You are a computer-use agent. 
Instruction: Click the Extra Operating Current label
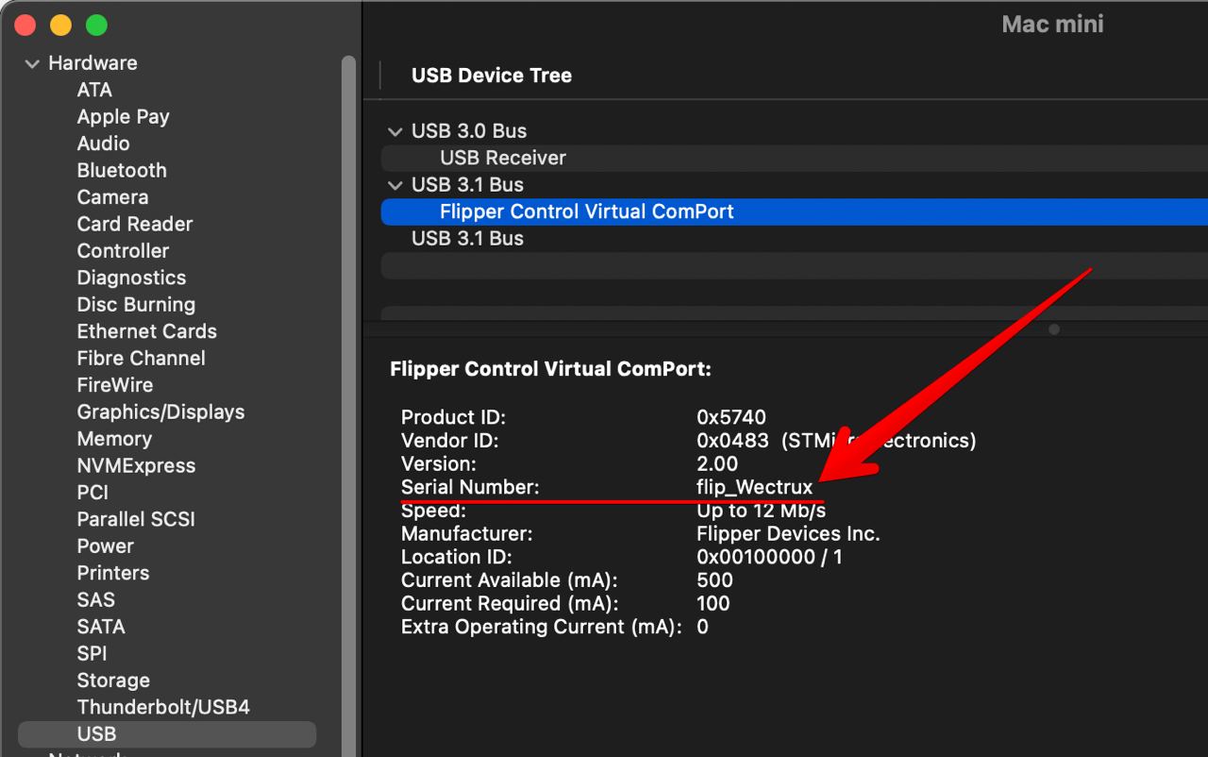tap(541, 627)
